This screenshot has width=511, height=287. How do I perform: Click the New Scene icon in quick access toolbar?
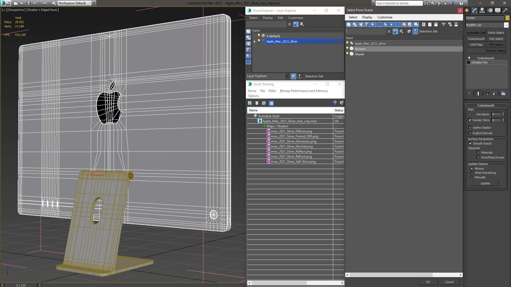click(x=16, y=3)
